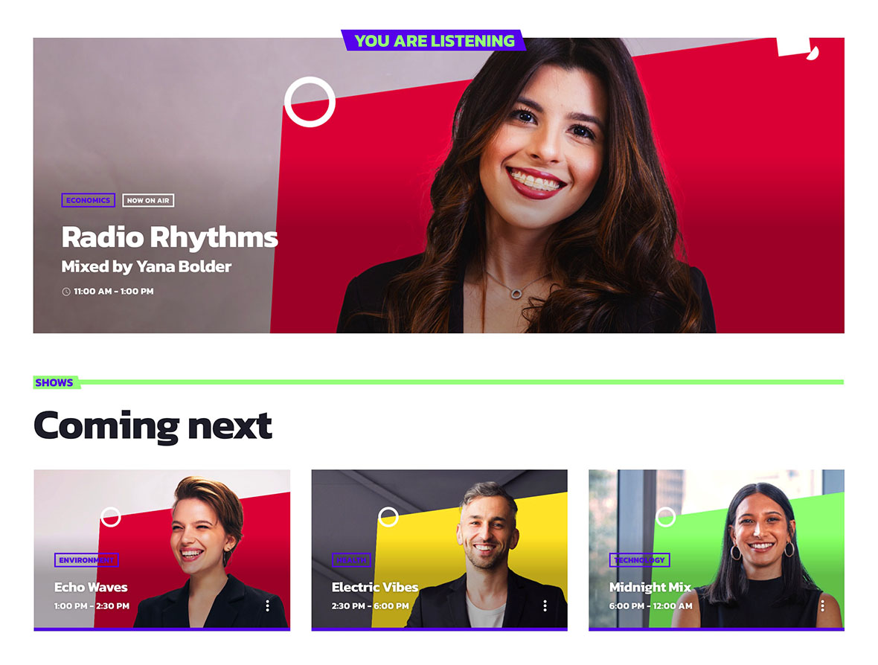This screenshot has width=878, height=665.
Task: Open the Midnight Mix show title
Action: click(x=650, y=587)
